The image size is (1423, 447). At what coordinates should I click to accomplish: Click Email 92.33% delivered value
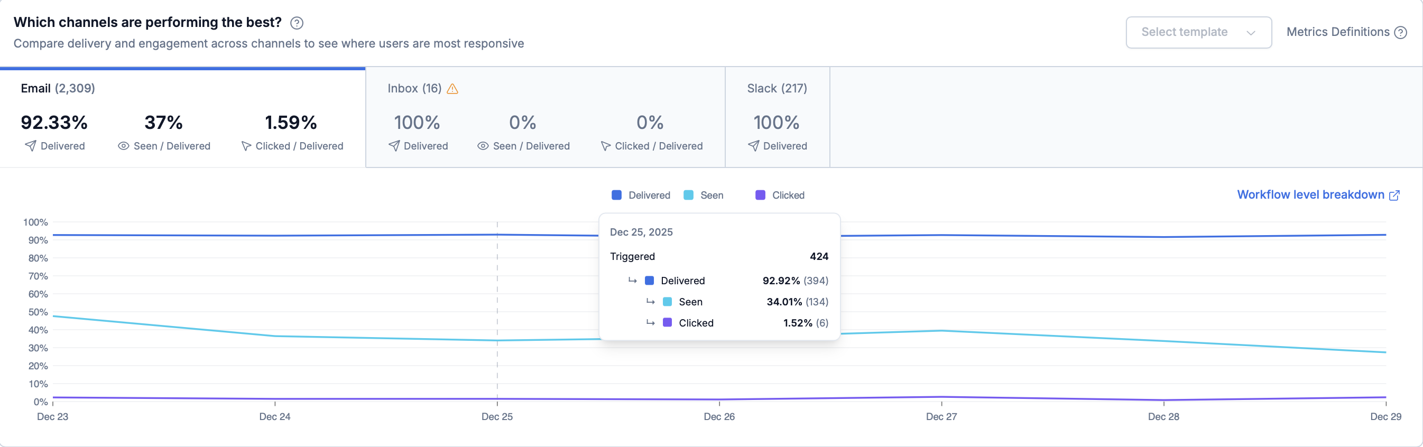pyautogui.click(x=54, y=123)
